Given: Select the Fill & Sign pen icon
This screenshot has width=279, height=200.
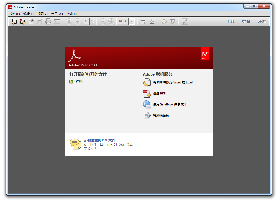Looking at the screenshot, I should coord(31,21).
